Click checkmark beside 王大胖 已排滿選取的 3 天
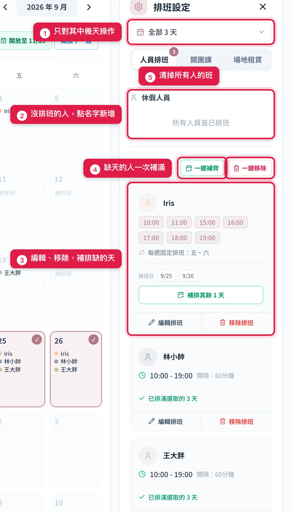Image resolution: width=293 pixels, height=512 pixels. tap(142, 497)
